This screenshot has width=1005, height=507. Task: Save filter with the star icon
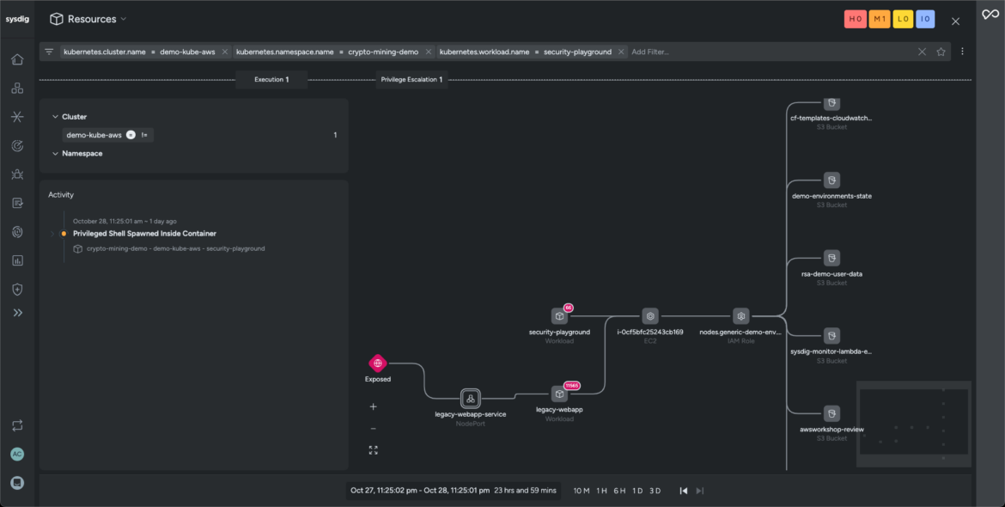(941, 52)
